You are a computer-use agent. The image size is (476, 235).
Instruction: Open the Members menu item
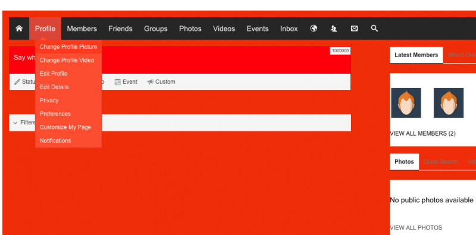pyautogui.click(x=82, y=29)
